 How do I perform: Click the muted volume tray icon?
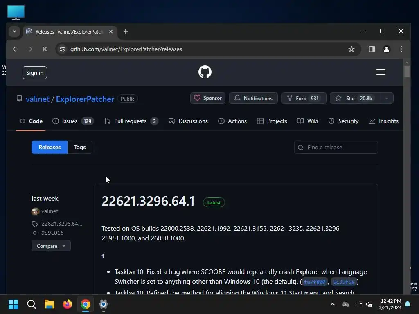click(x=369, y=304)
